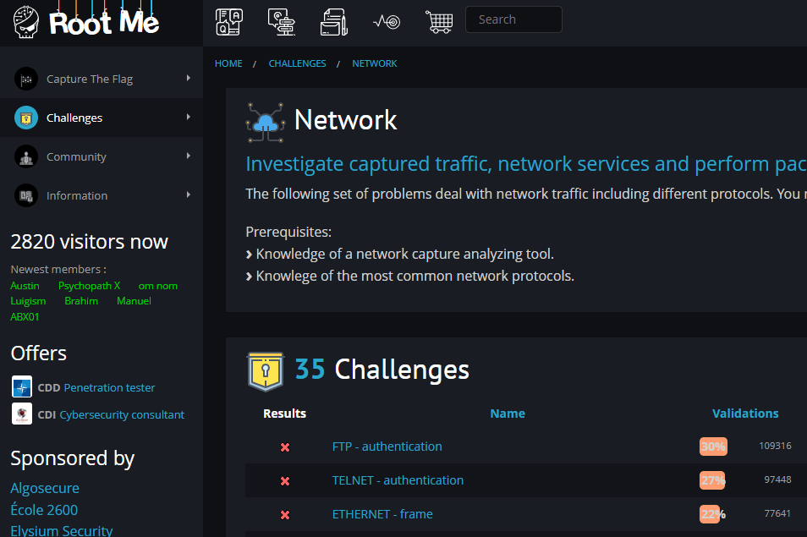Click the Community sidebar icon
Screen dimensions: 807x537
26,157
